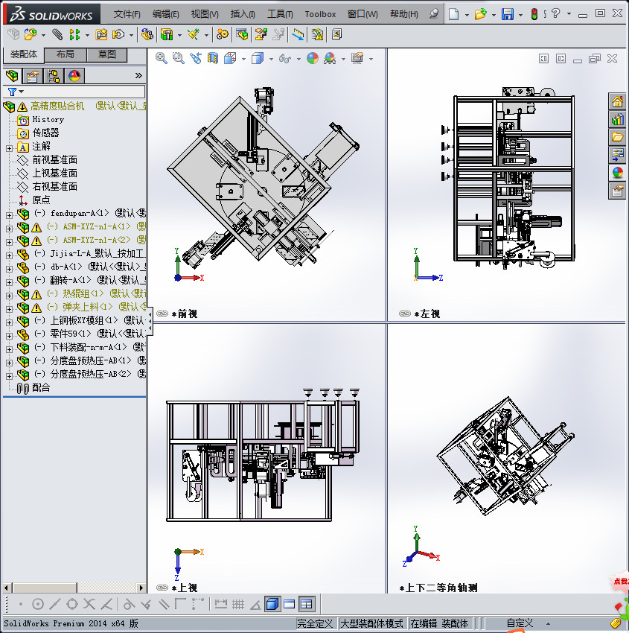Screen dimensions: 629x633
Task: Click the Save floppy disk icon
Action: pyautogui.click(x=508, y=14)
